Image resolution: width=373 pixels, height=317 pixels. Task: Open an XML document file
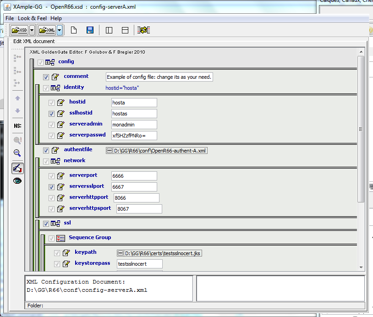pos(47,30)
